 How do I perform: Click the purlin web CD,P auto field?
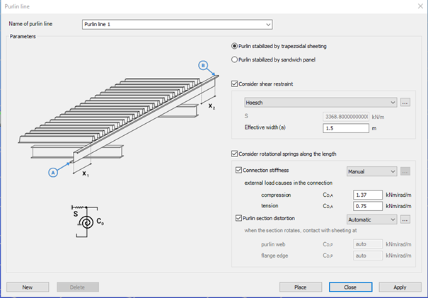tap(368, 244)
